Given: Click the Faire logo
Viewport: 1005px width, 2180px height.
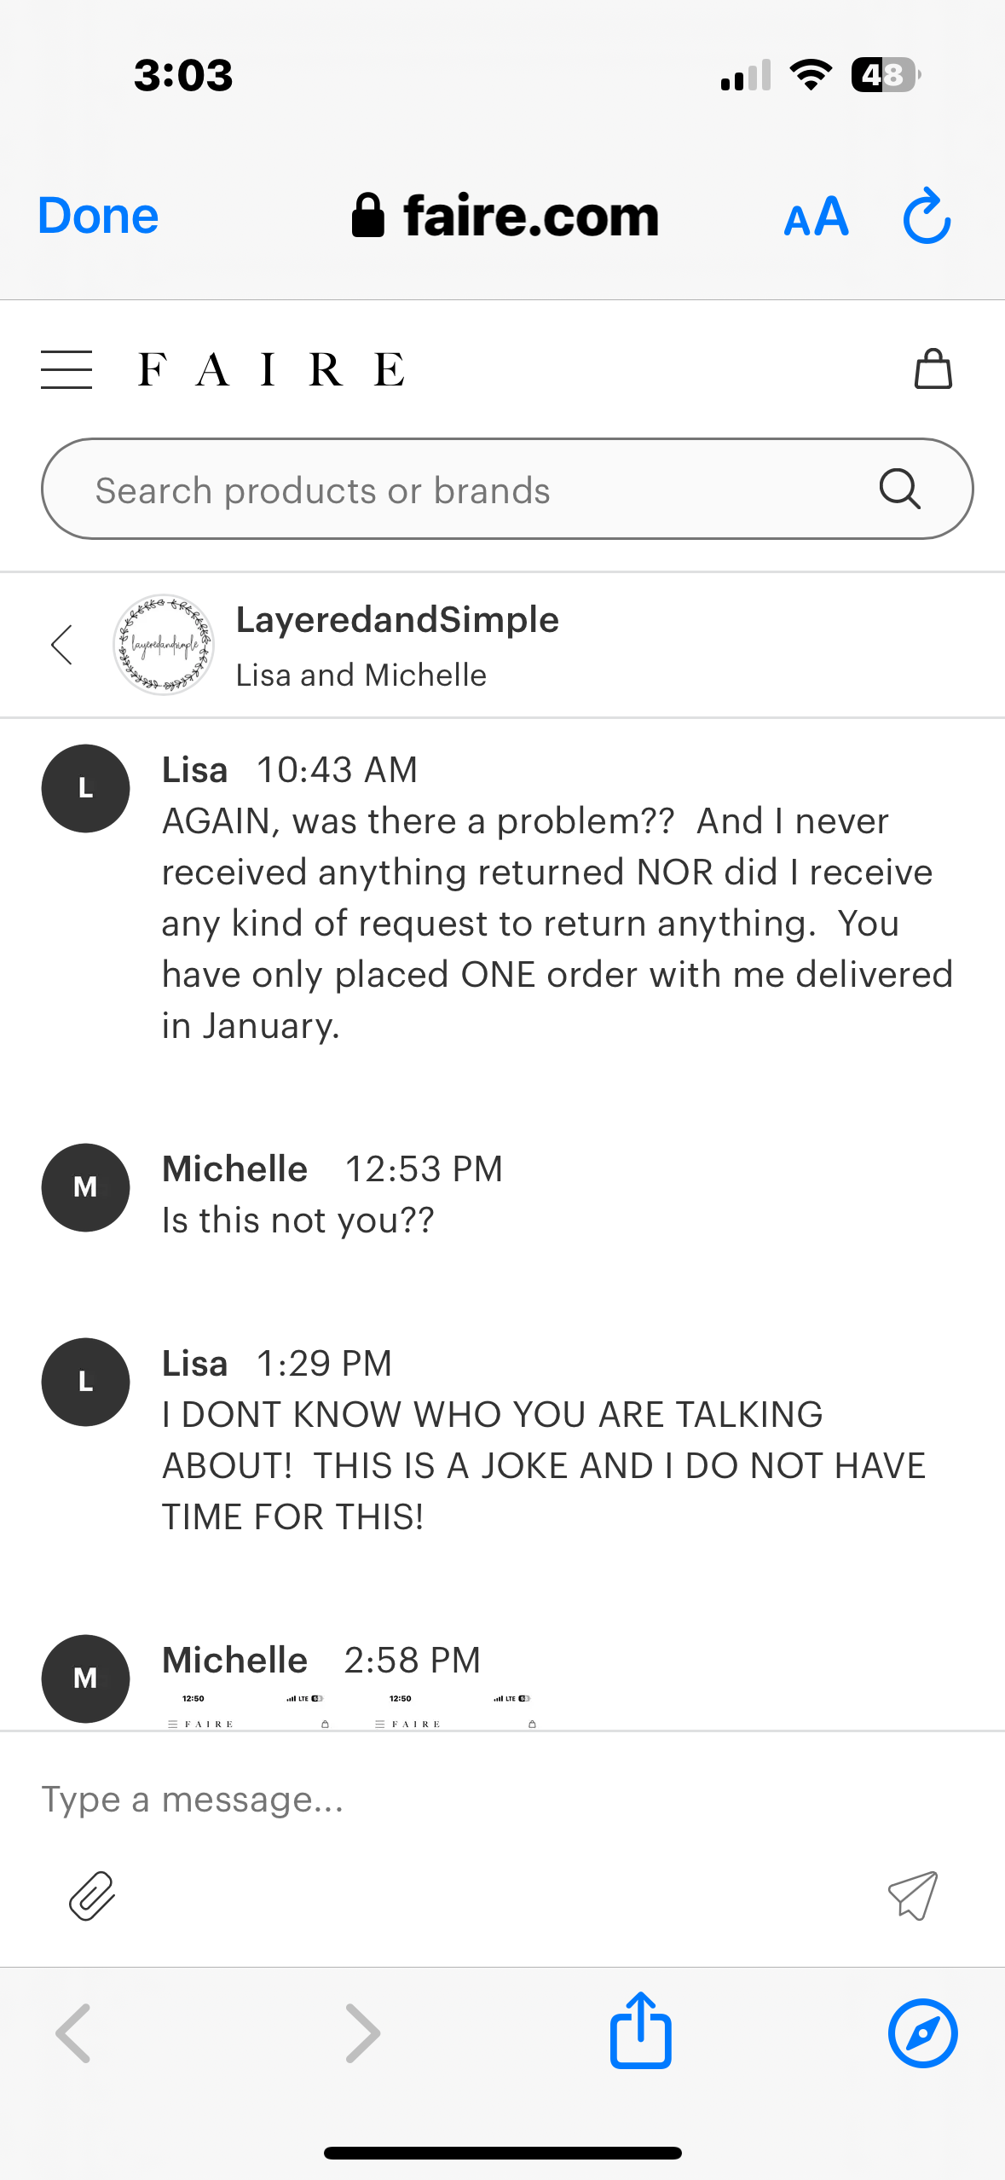Looking at the screenshot, I should [x=271, y=370].
